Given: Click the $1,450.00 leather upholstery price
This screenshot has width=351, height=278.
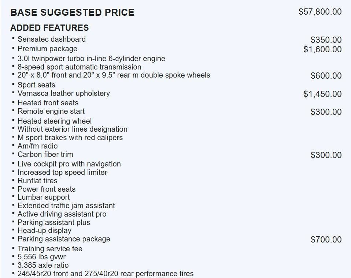Looking at the screenshot, I should coord(322,94).
